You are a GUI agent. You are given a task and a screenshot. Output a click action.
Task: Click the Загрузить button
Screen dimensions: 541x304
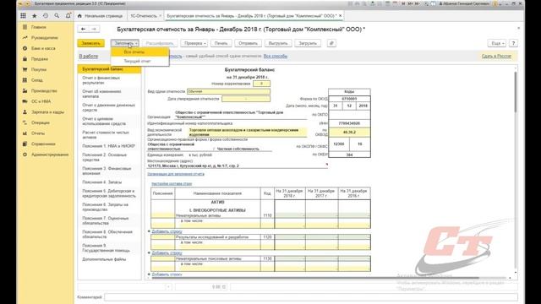[x=308, y=43]
